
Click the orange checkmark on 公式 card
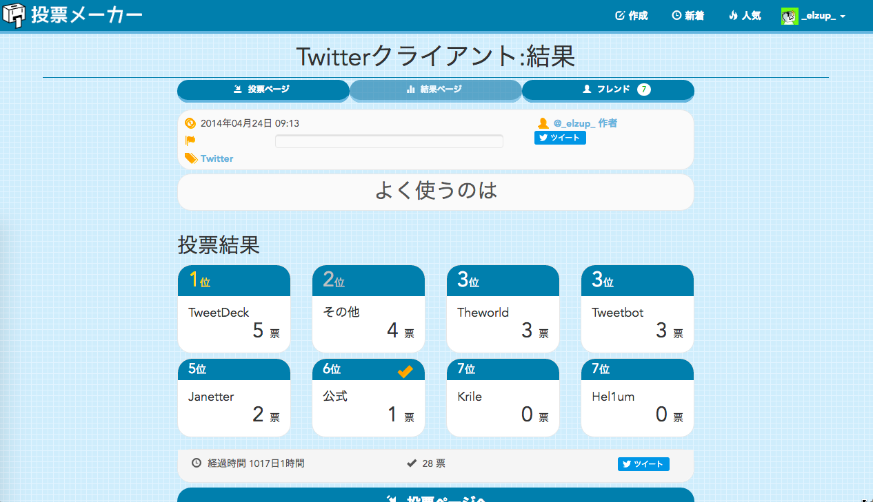[405, 371]
